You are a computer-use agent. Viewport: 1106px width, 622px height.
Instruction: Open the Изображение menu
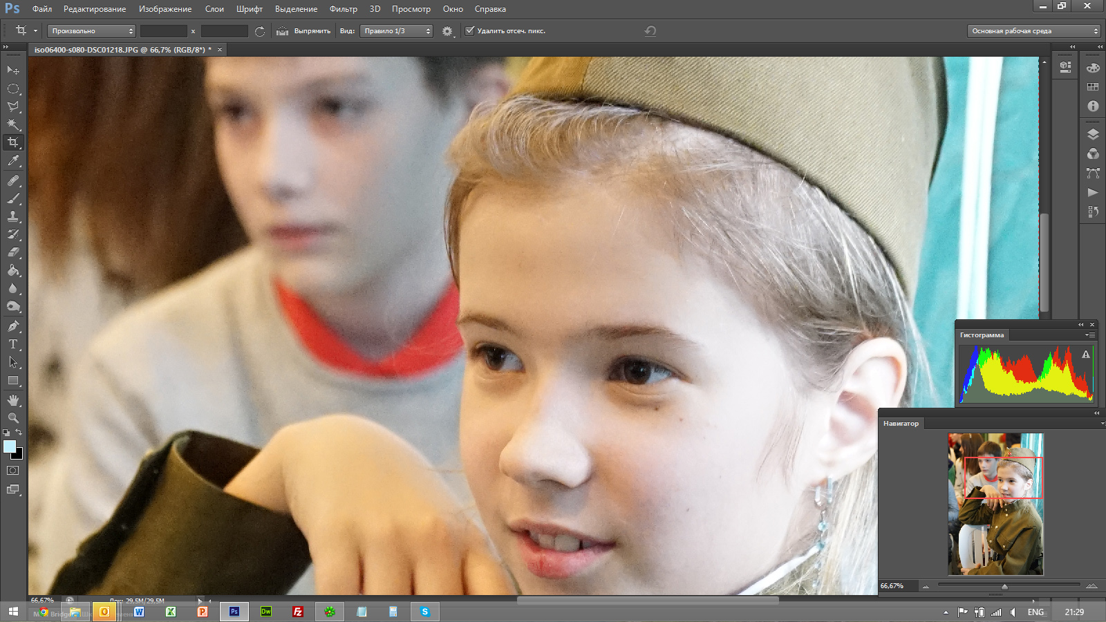pyautogui.click(x=165, y=9)
